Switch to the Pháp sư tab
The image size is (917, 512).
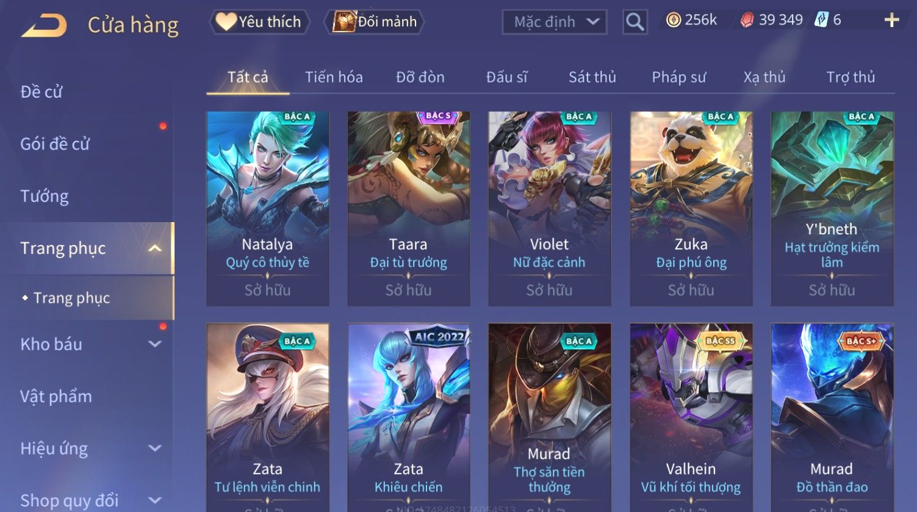coord(678,78)
